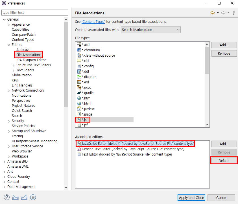
Task: Click the import preferences icon
Action: [16, 197]
